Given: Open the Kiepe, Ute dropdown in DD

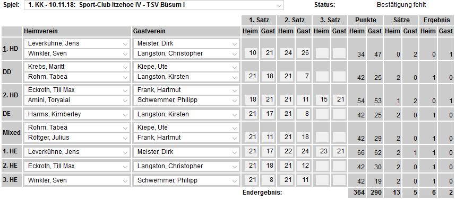Looking at the screenshot, I should coord(186,67).
